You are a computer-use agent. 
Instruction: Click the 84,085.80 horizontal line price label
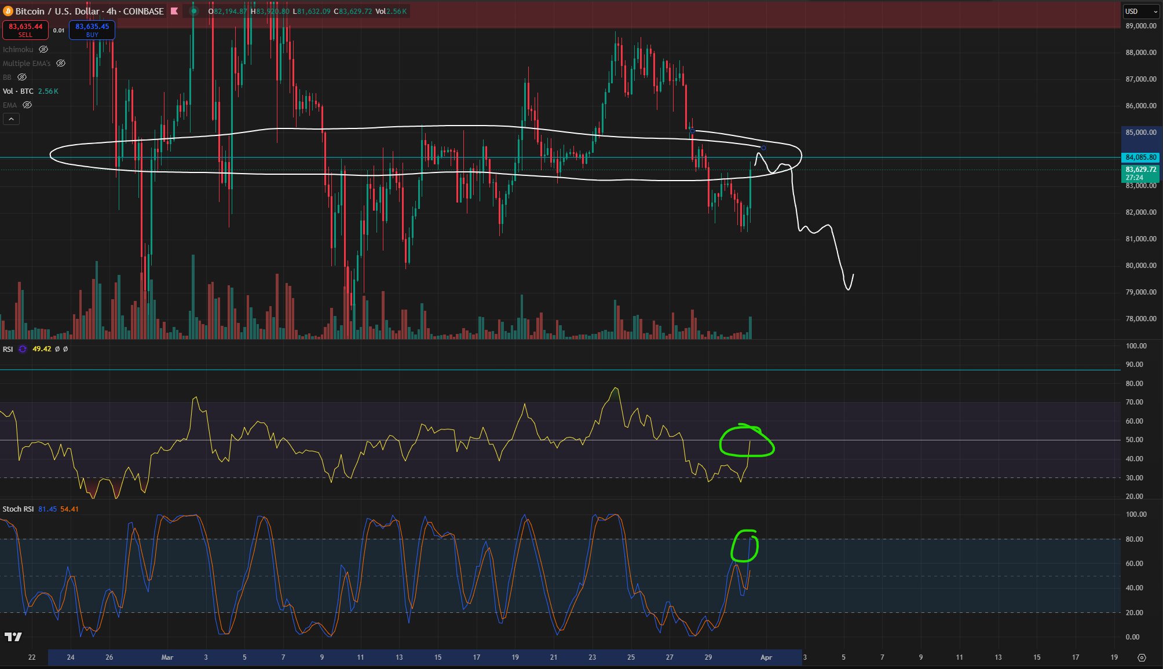pyautogui.click(x=1140, y=157)
